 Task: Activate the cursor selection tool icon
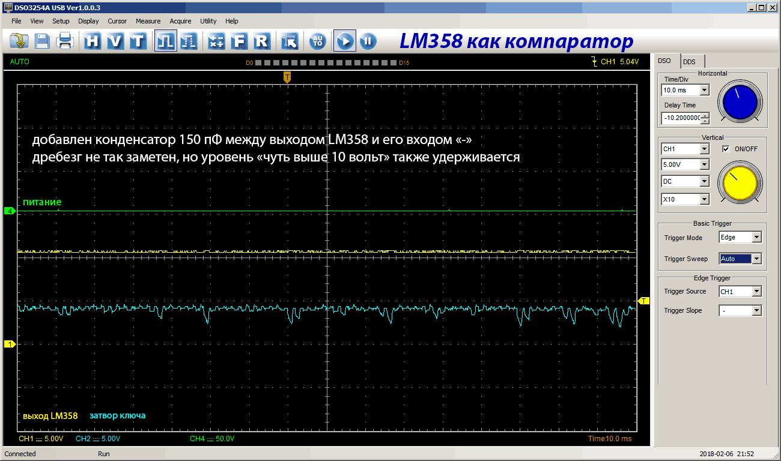click(289, 41)
